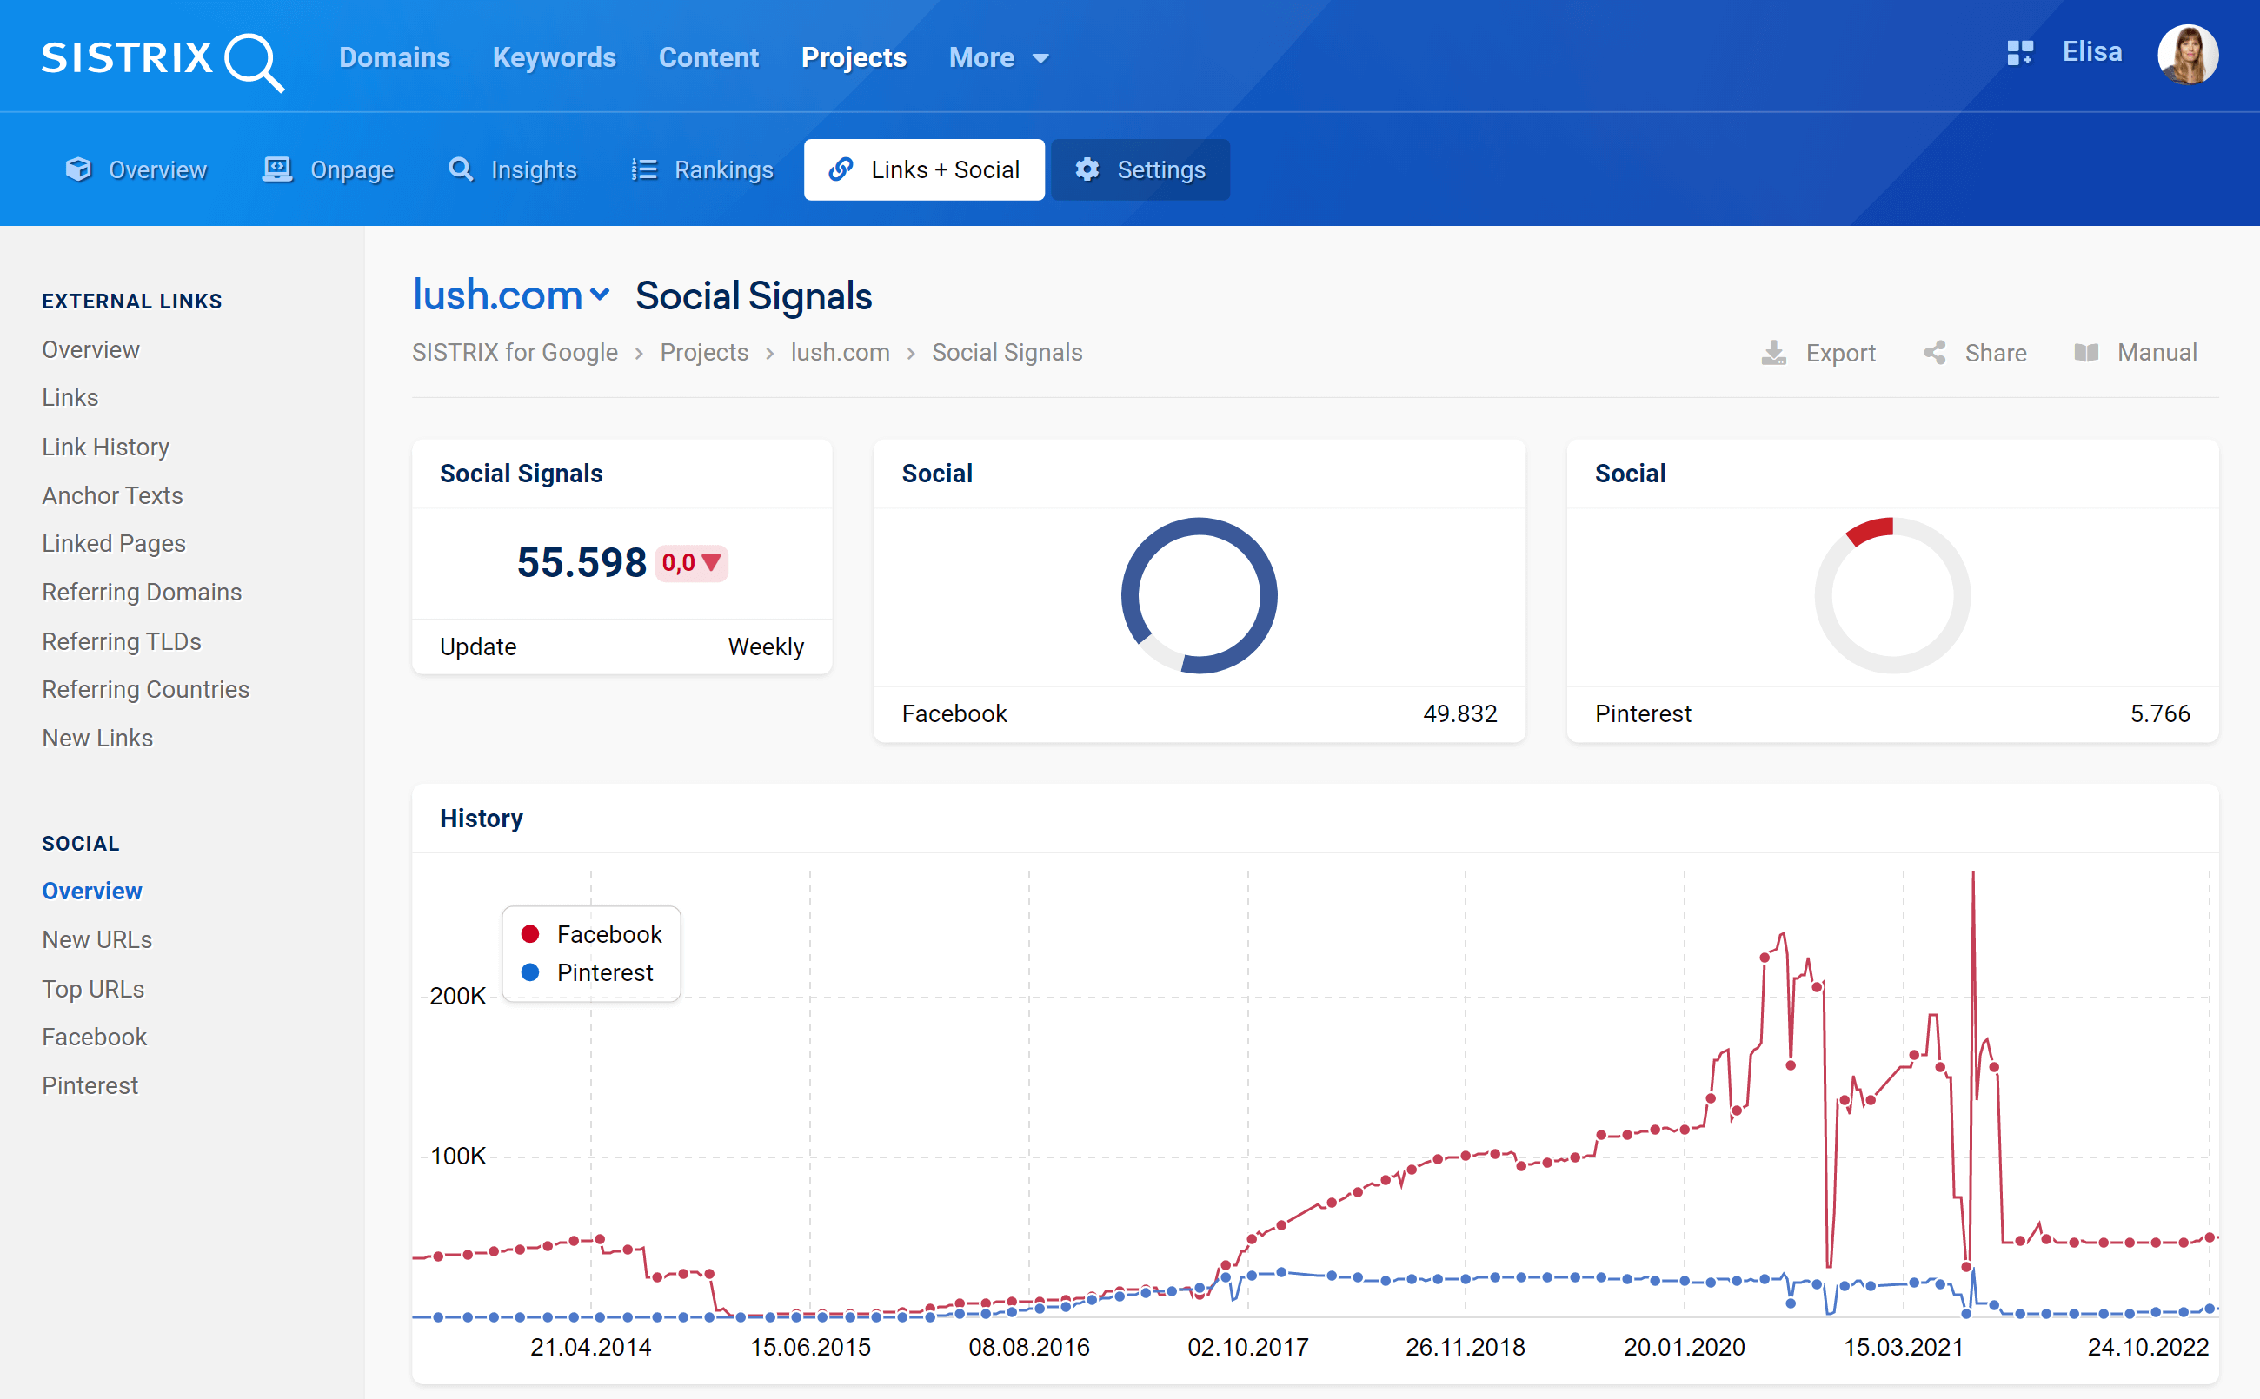Open Referring TLDs in sidebar

tap(121, 641)
